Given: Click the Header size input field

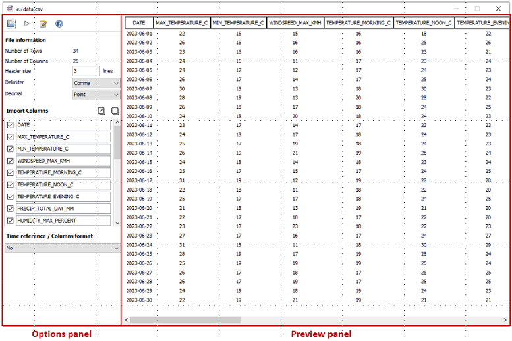Looking at the screenshot, I should click(85, 71).
